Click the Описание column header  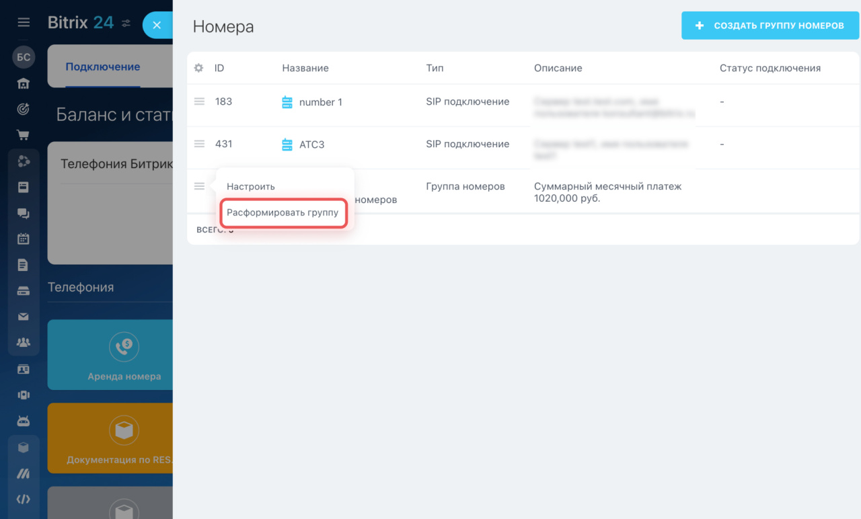tap(558, 68)
